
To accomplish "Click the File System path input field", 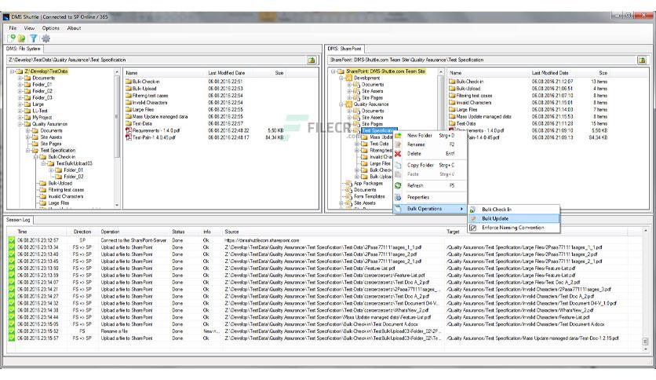I will (157, 60).
